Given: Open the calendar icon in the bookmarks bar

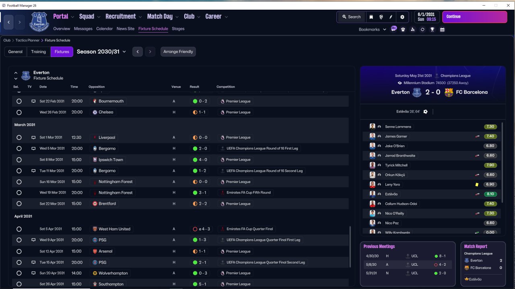Looking at the screenshot, I should (x=442, y=29).
